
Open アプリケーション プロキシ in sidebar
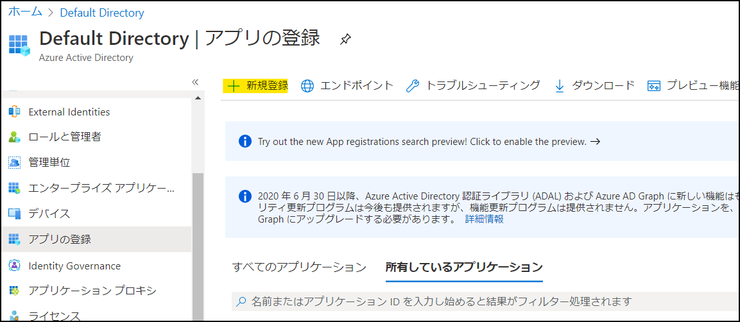click(96, 291)
